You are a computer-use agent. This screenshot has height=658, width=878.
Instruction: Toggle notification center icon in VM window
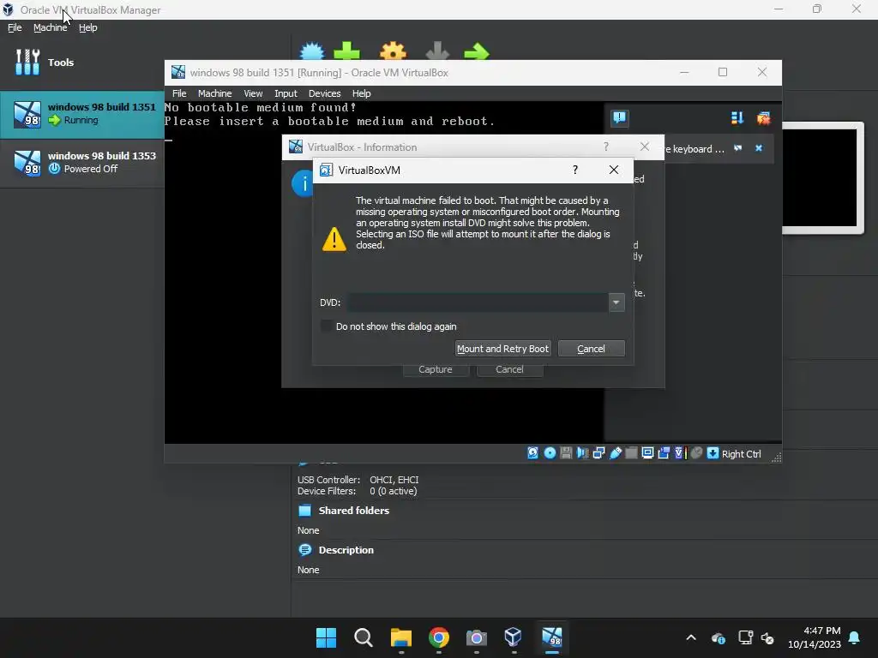(619, 118)
